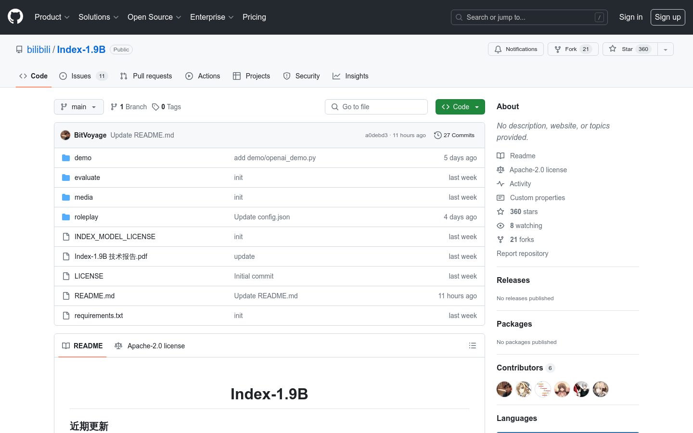Open the evaluate folder
Viewport: 693px width, 433px height.
pyautogui.click(x=87, y=178)
